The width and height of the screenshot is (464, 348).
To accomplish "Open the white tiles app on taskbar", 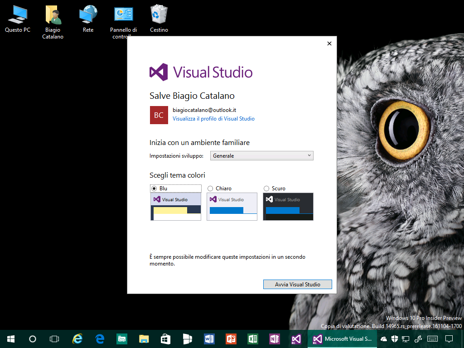I will [187, 339].
